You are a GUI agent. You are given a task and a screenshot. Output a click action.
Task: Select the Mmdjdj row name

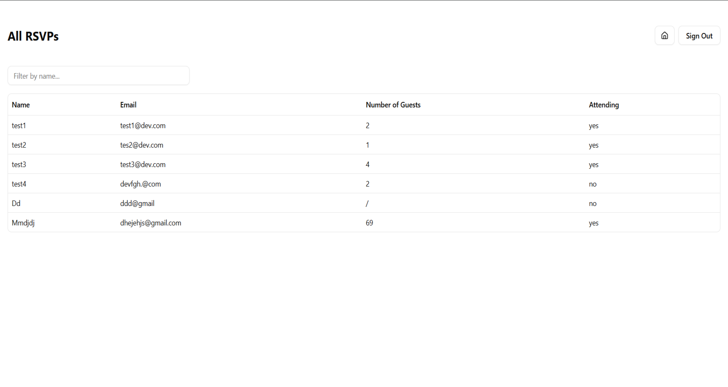tap(23, 223)
